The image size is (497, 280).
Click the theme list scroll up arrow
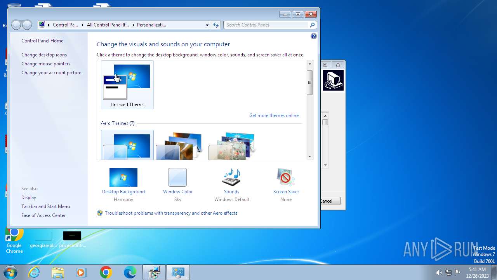point(310,64)
